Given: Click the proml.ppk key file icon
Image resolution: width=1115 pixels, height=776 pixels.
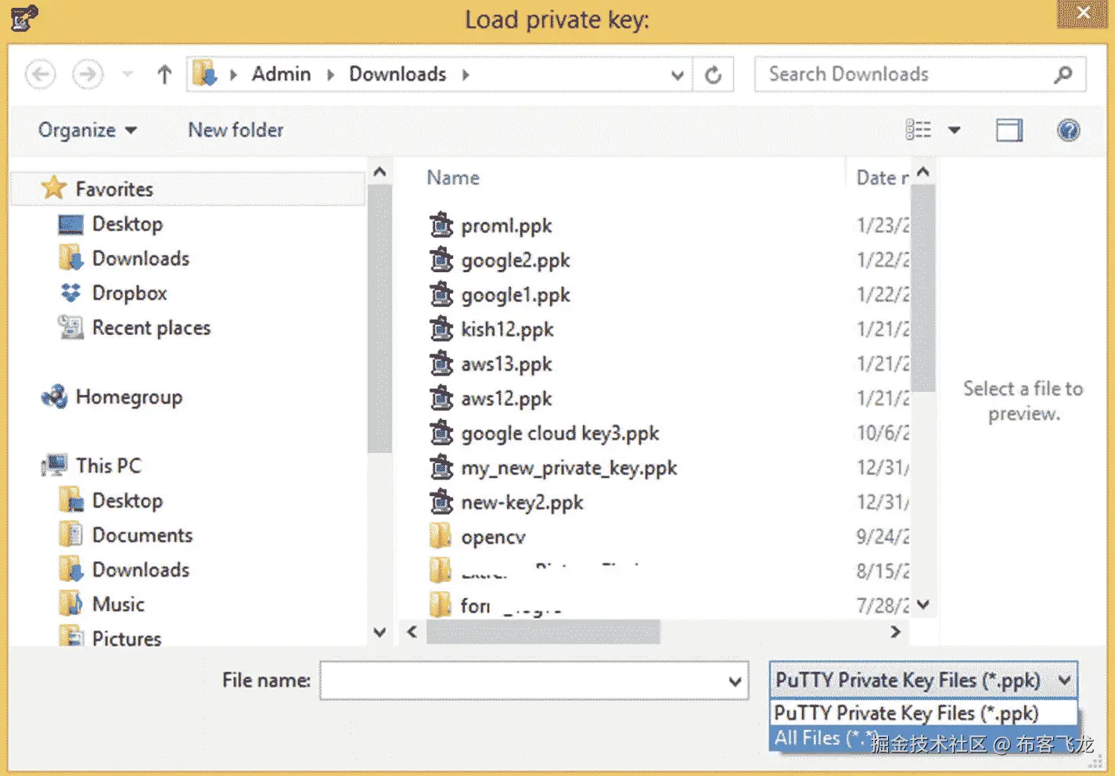Looking at the screenshot, I should [441, 225].
